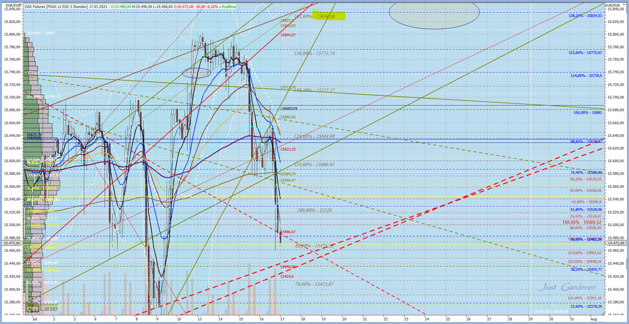
Task: Click the Aug month label on time axis
Action: pos(594,319)
